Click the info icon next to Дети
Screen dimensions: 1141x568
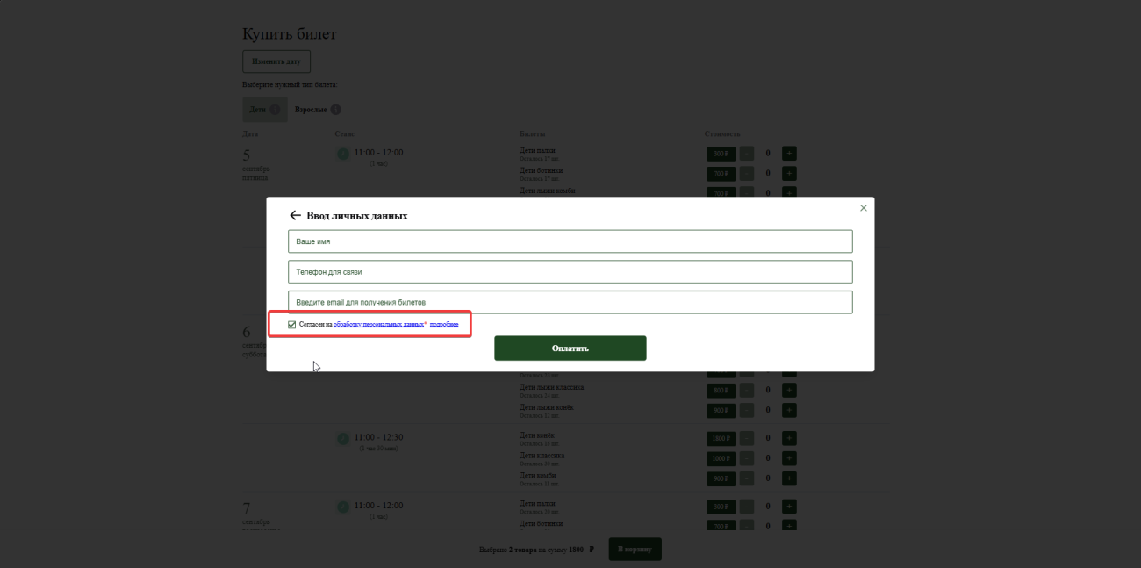275,110
